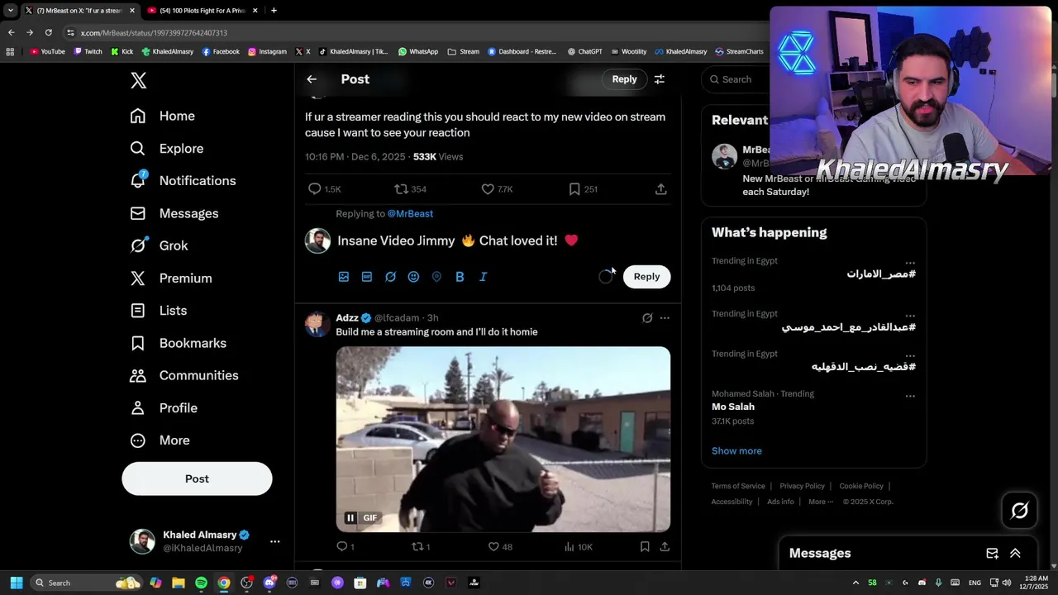Click 1.5K replies comment icon
The height and width of the screenshot is (595, 1058).
pos(315,189)
